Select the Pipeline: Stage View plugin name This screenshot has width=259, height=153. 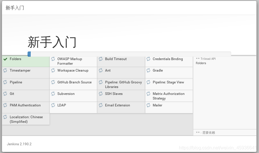[x=168, y=82]
